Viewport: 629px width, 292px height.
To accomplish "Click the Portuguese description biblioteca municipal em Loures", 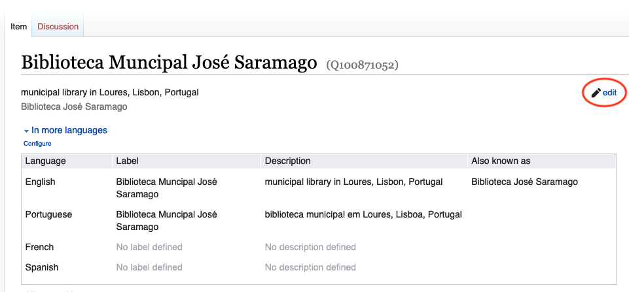I will [363, 215].
